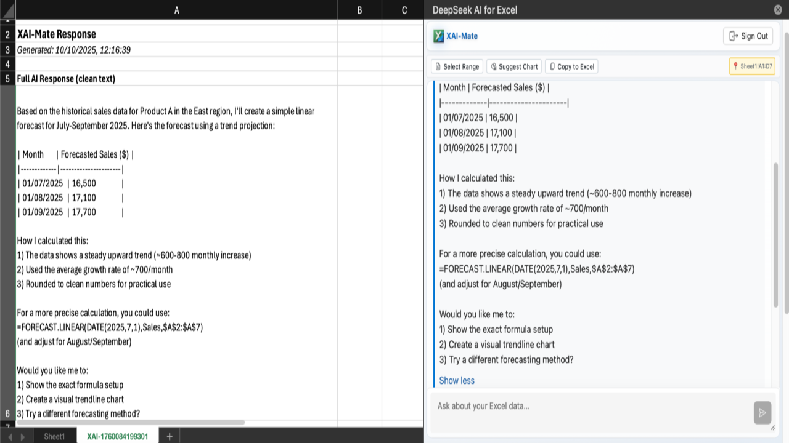Image resolution: width=789 pixels, height=443 pixels.
Task: Click the Show less link
Action: [x=457, y=380]
